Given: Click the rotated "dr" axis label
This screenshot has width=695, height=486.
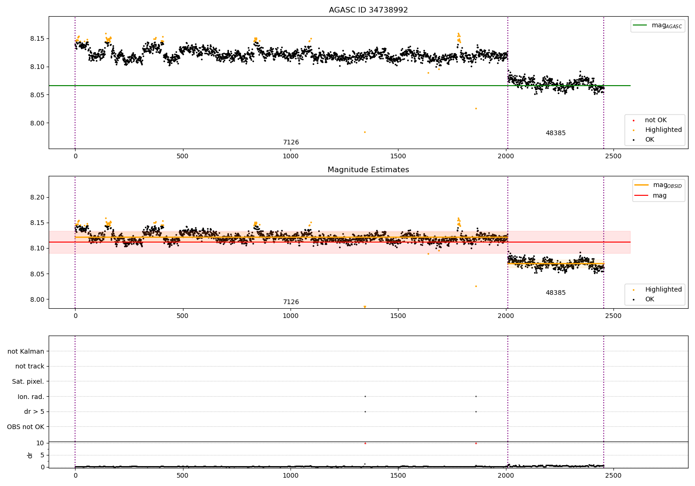Looking at the screenshot, I should pos(30,455).
